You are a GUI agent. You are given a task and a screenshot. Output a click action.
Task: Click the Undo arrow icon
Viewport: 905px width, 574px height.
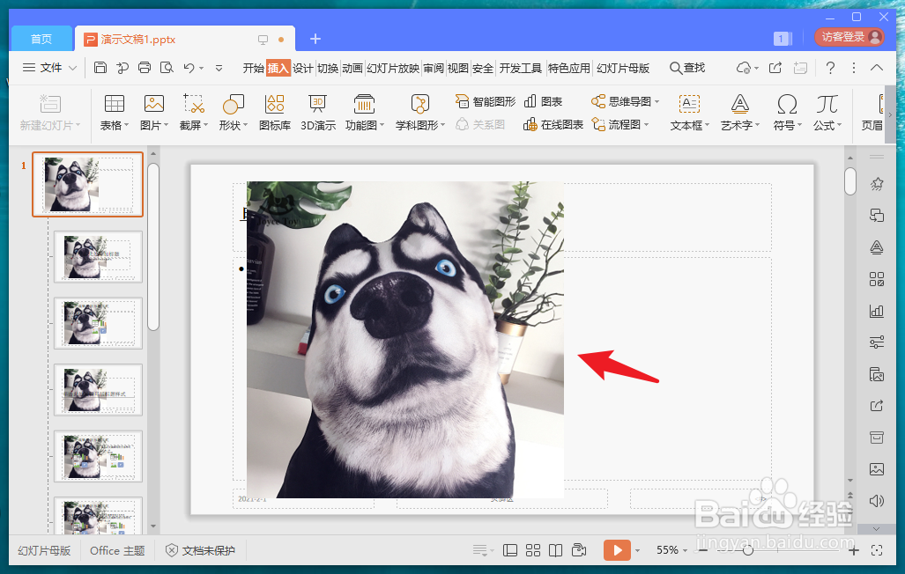tap(189, 68)
